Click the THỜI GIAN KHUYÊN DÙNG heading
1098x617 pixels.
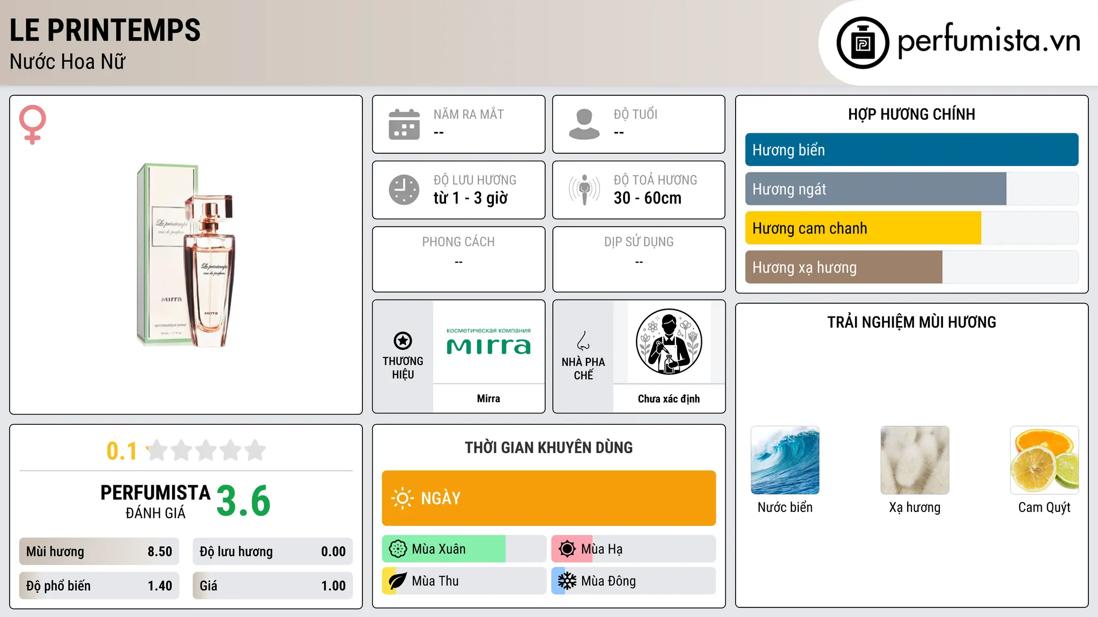click(x=549, y=447)
